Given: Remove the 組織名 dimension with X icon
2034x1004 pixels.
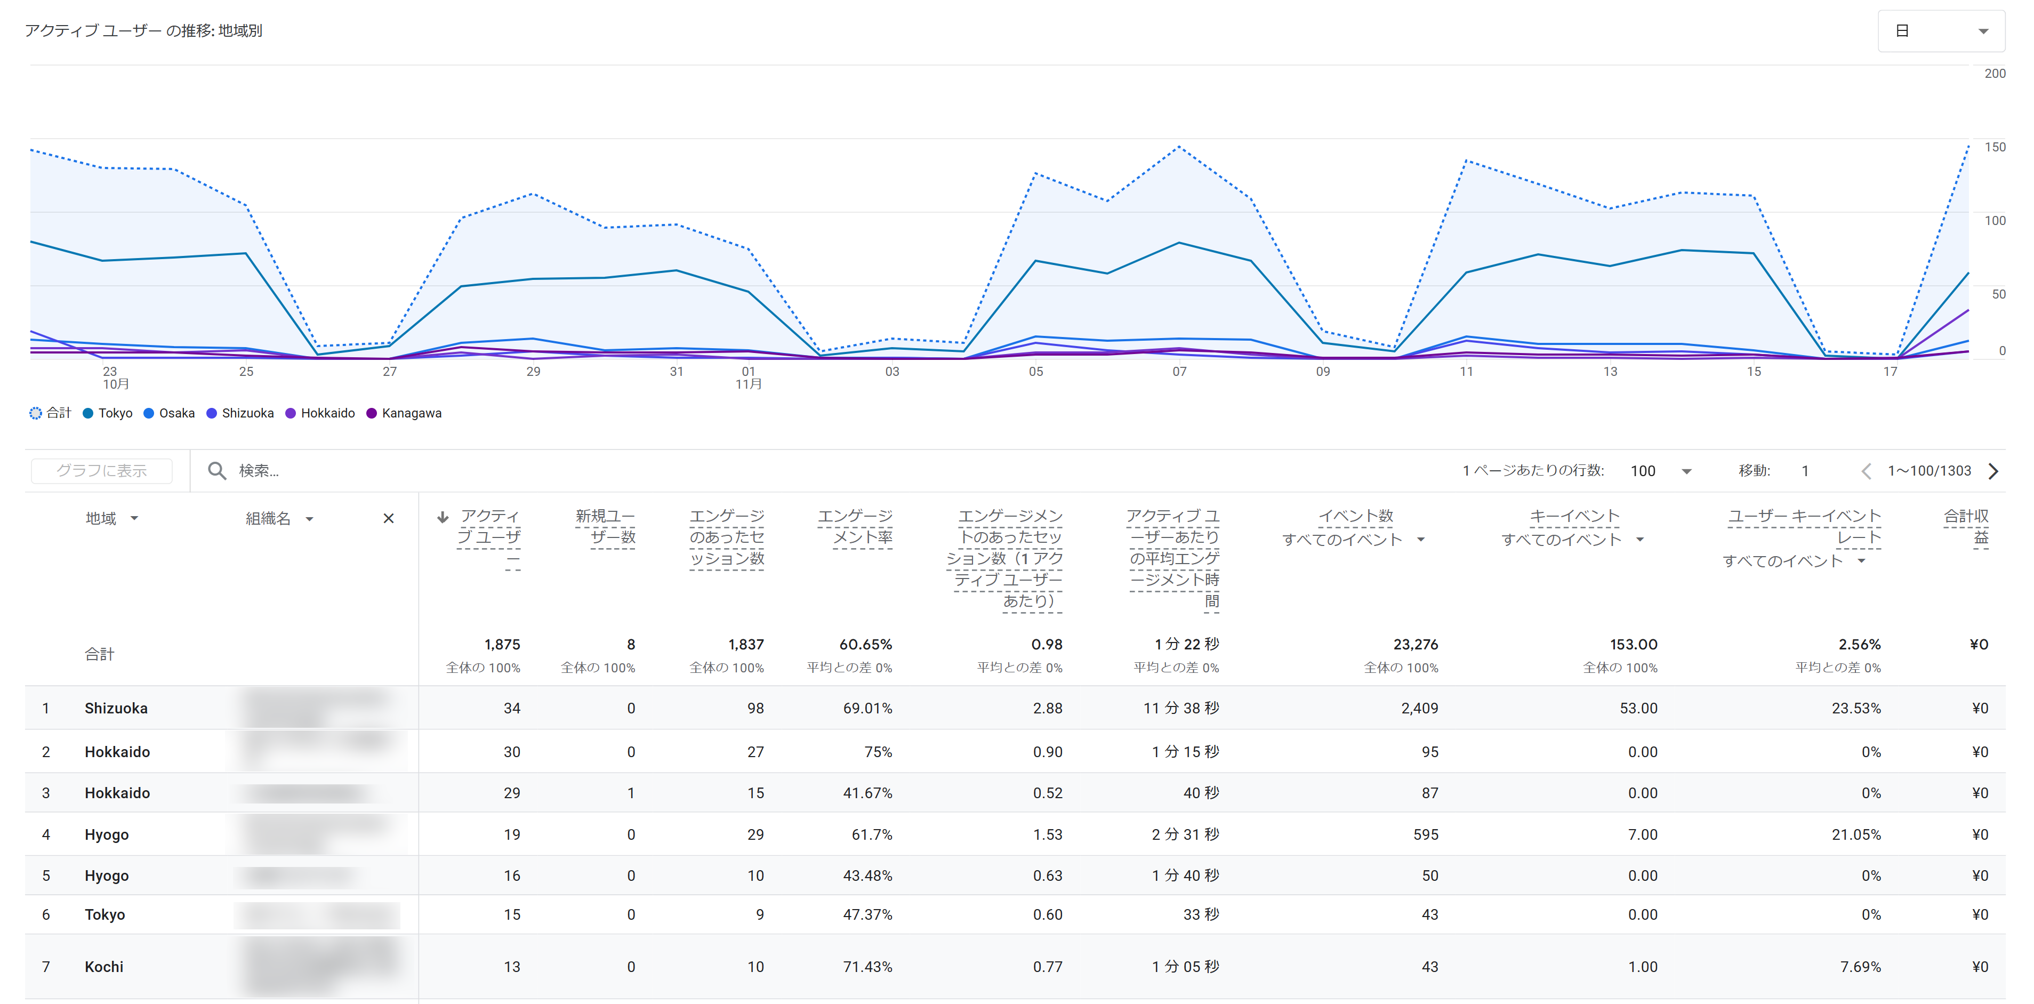Looking at the screenshot, I should click(x=389, y=518).
